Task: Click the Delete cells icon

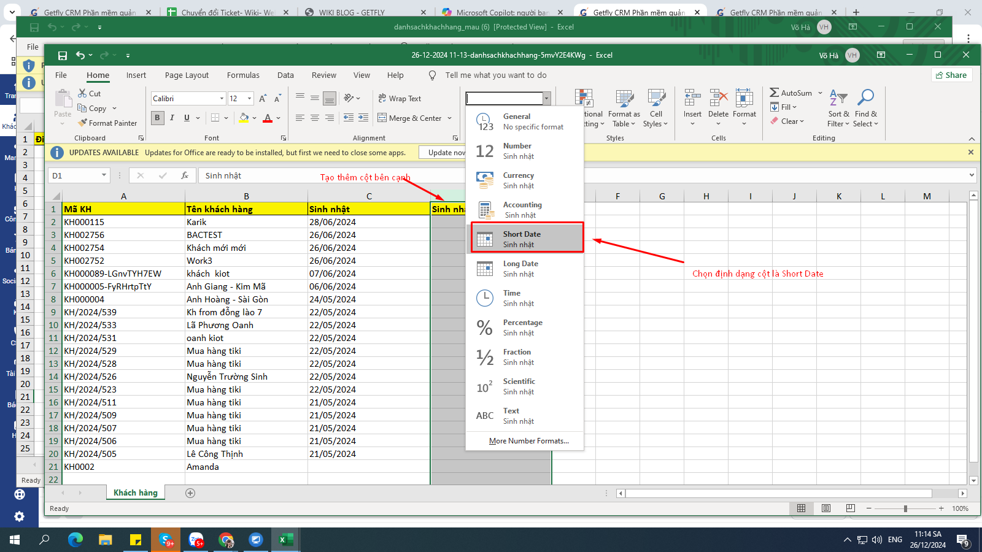Action: point(718,98)
